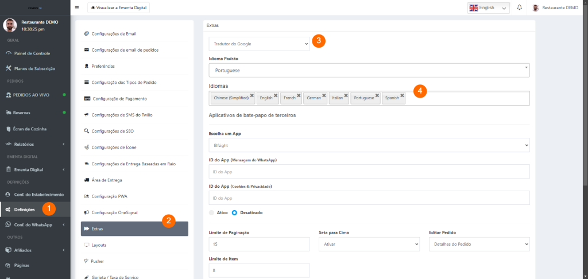Select the Desativado radio button

pyautogui.click(x=234, y=212)
